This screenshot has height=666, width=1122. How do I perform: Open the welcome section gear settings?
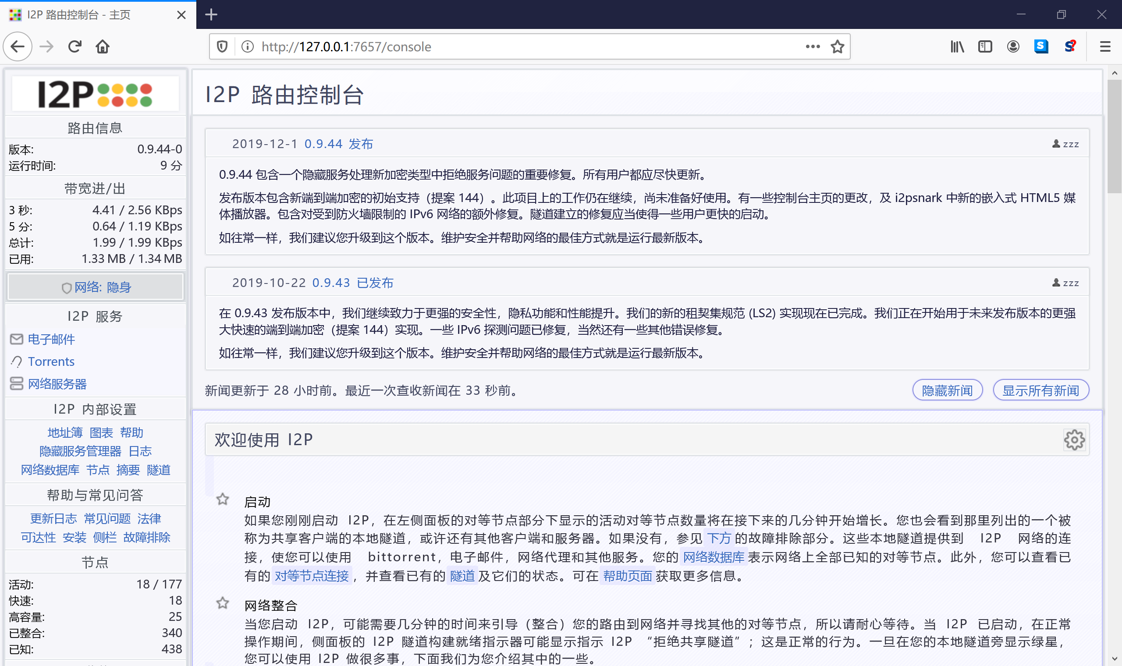tap(1074, 440)
